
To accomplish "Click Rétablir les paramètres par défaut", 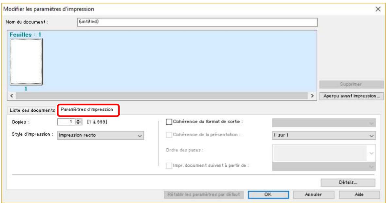I will coord(204,194).
